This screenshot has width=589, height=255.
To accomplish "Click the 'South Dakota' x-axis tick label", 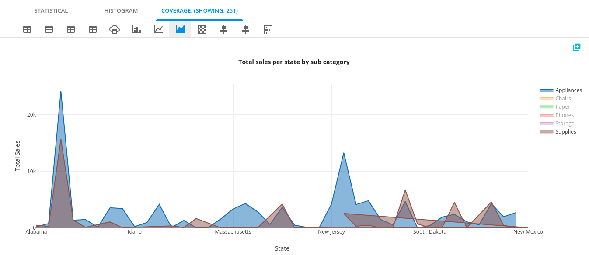I will pyautogui.click(x=430, y=232).
